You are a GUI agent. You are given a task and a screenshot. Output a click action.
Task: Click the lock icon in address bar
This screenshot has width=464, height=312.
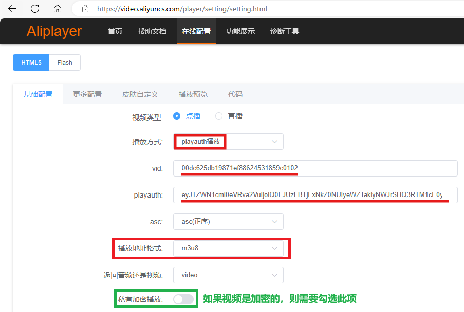pos(85,9)
